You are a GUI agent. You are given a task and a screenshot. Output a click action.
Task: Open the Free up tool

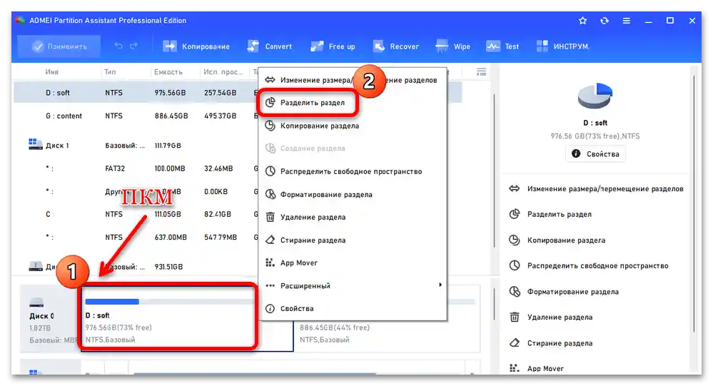click(x=333, y=46)
